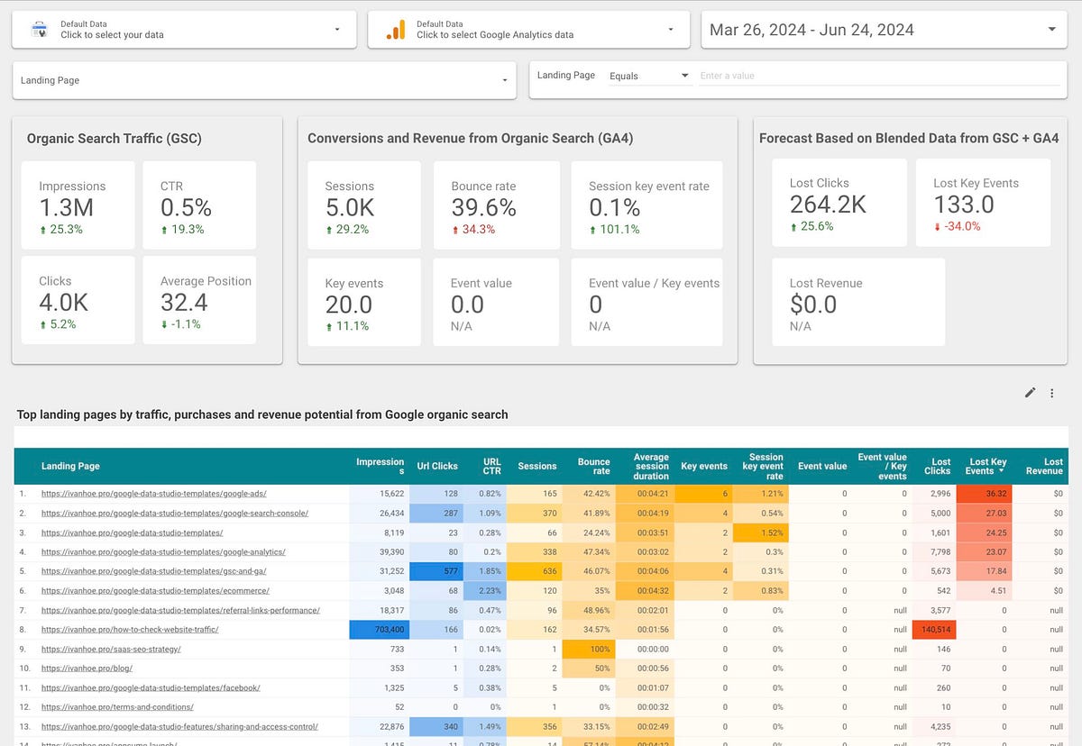
Task: Click the Google Search Console data source icon
Action: pos(39,30)
